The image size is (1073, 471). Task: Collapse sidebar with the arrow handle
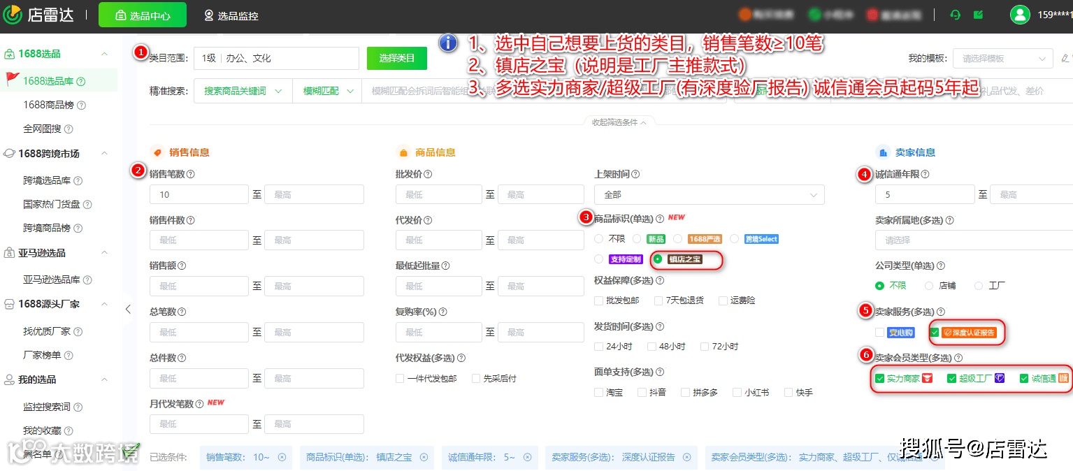127,309
